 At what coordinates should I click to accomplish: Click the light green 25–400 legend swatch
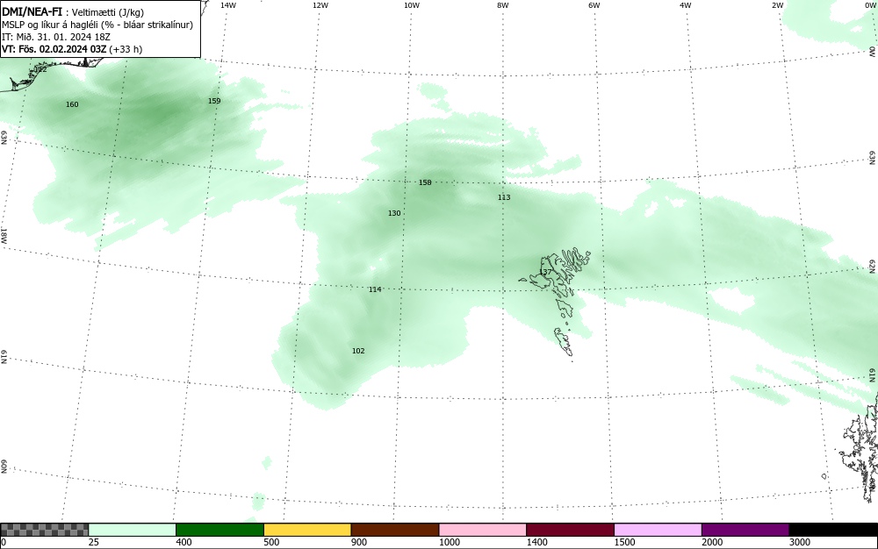point(133,530)
